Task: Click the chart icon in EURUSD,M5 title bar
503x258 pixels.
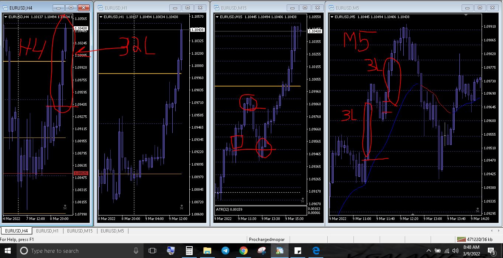Action: click(x=331, y=7)
